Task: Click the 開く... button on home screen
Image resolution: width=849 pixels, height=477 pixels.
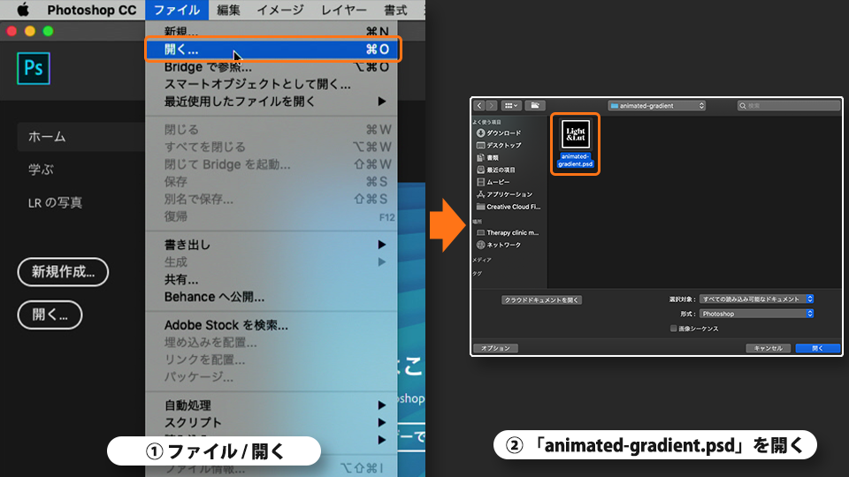Action: [50, 314]
